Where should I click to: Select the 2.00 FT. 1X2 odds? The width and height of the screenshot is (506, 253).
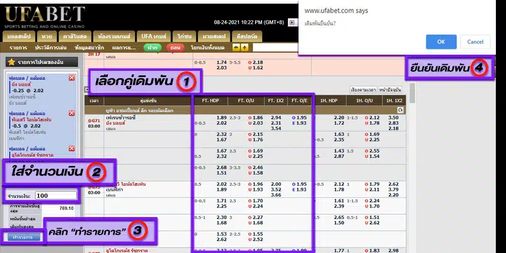(276, 184)
